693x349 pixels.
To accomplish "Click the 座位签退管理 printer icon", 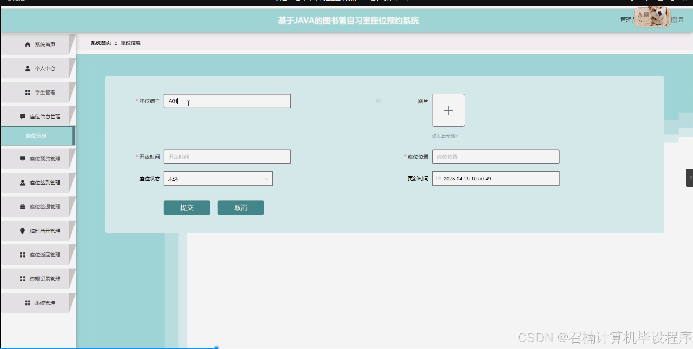I will tap(22, 207).
